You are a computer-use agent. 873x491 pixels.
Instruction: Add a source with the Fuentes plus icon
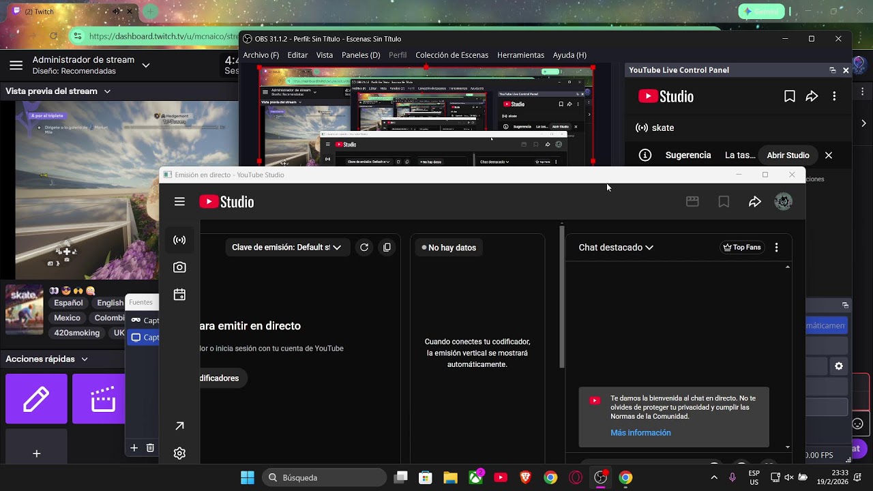click(134, 448)
